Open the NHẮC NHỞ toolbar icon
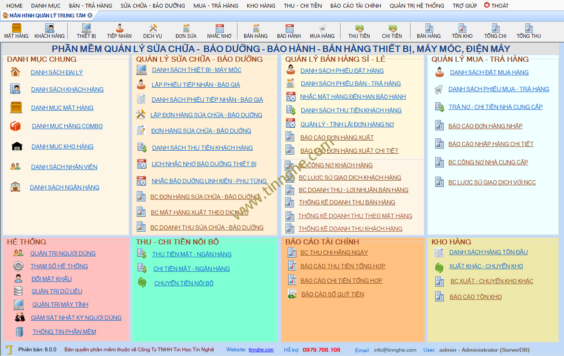The width and height of the screenshot is (564, 356). click(x=219, y=31)
